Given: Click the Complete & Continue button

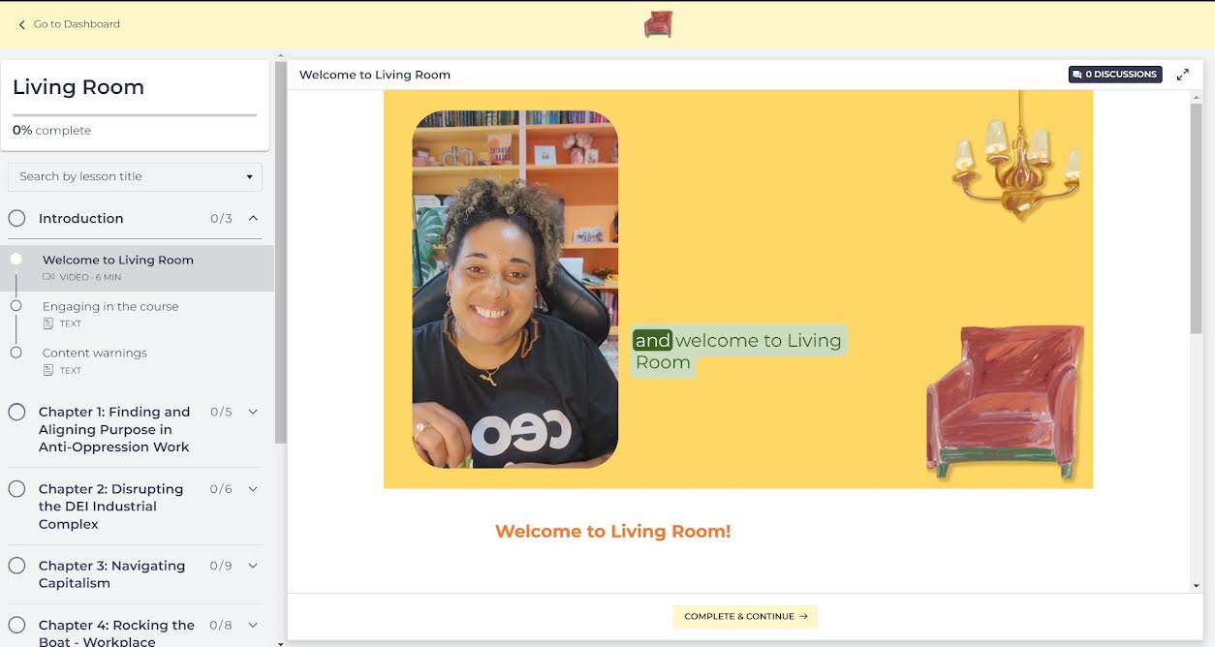Looking at the screenshot, I should pos(745,616).
